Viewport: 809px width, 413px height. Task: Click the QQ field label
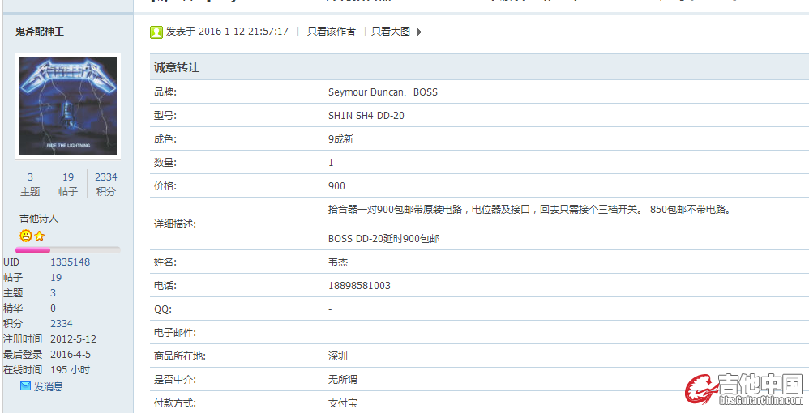(162, 309)
